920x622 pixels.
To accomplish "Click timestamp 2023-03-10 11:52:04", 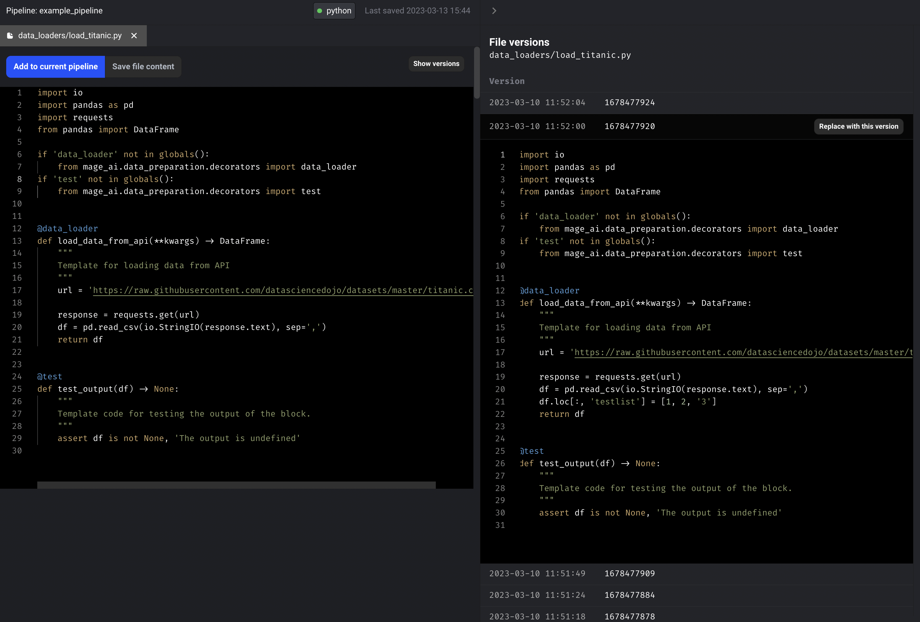I will 537,103.
